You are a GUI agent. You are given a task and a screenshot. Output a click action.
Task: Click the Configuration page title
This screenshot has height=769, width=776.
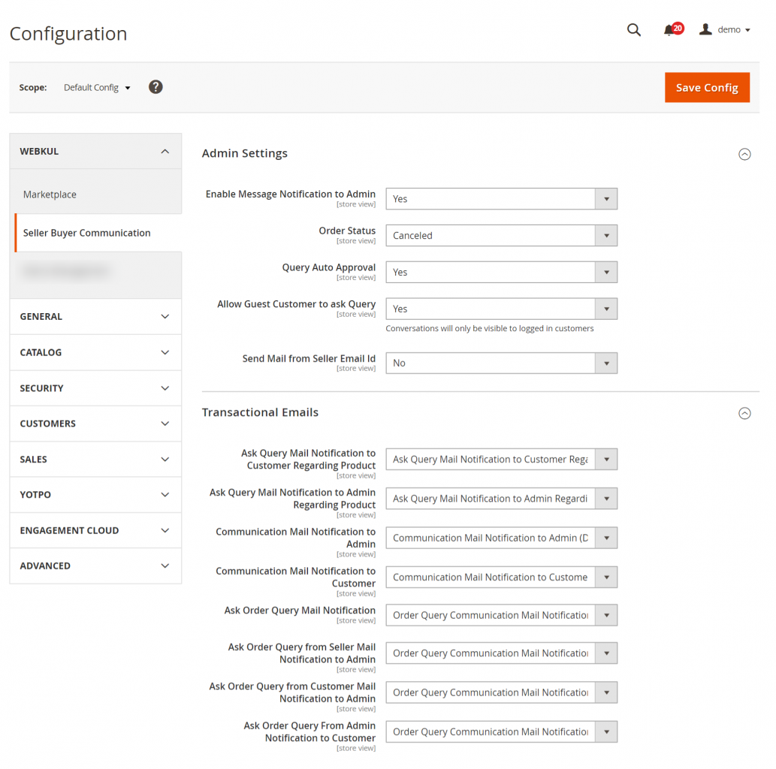68,34
